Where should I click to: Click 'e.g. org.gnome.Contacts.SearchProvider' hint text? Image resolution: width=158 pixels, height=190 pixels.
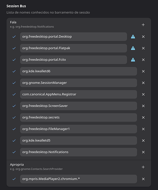tap(36, 169)
